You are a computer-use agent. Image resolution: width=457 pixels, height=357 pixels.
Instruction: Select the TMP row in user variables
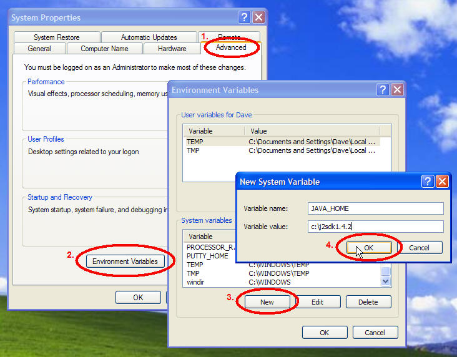click(x=283, y=150)
